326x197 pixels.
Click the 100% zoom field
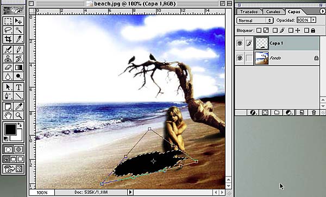(42, 193)
